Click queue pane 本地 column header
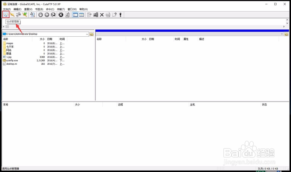The height and width of the screenshot is (172, 291). pos(38,104)
